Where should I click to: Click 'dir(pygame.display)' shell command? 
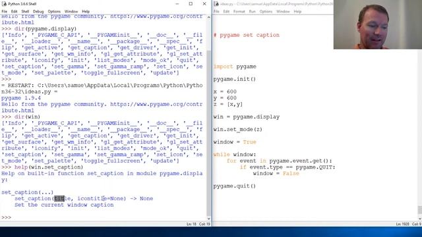[x=45, y=29]
